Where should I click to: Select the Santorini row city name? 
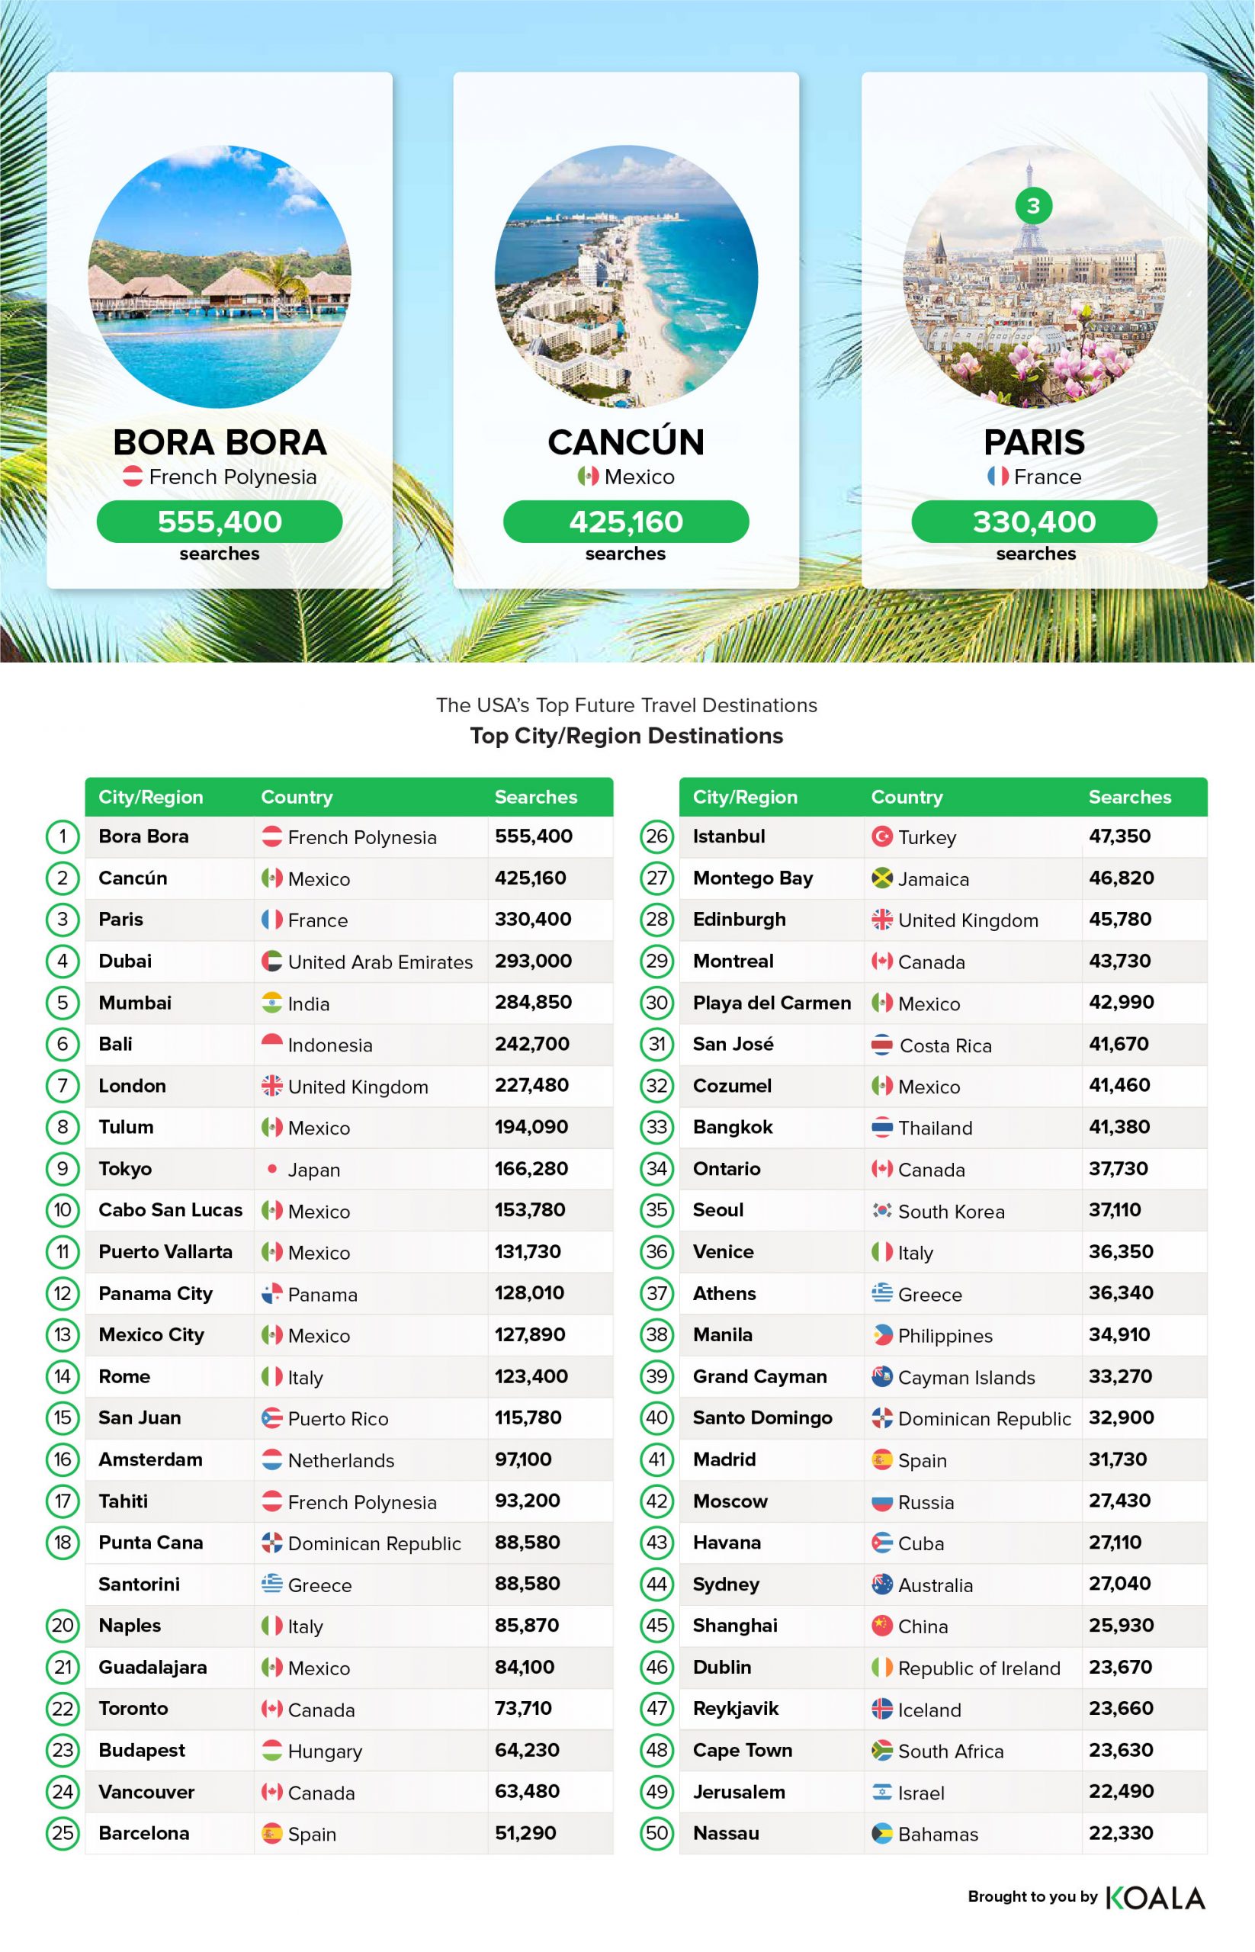(x=140, y=1584)
